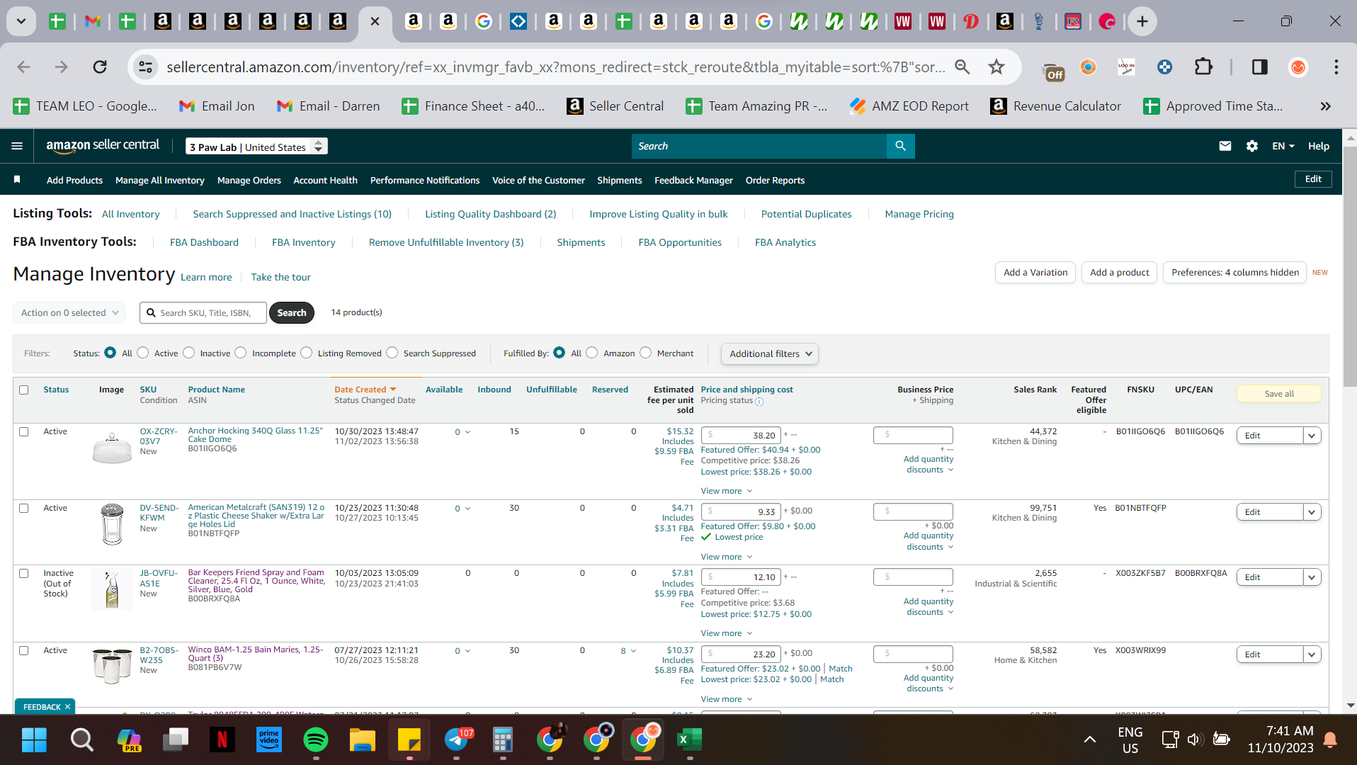Toggle the Chrome side panel icon
Image resolution: width=1357 pixels, height=765 pixels.
tap(1259, 67)
